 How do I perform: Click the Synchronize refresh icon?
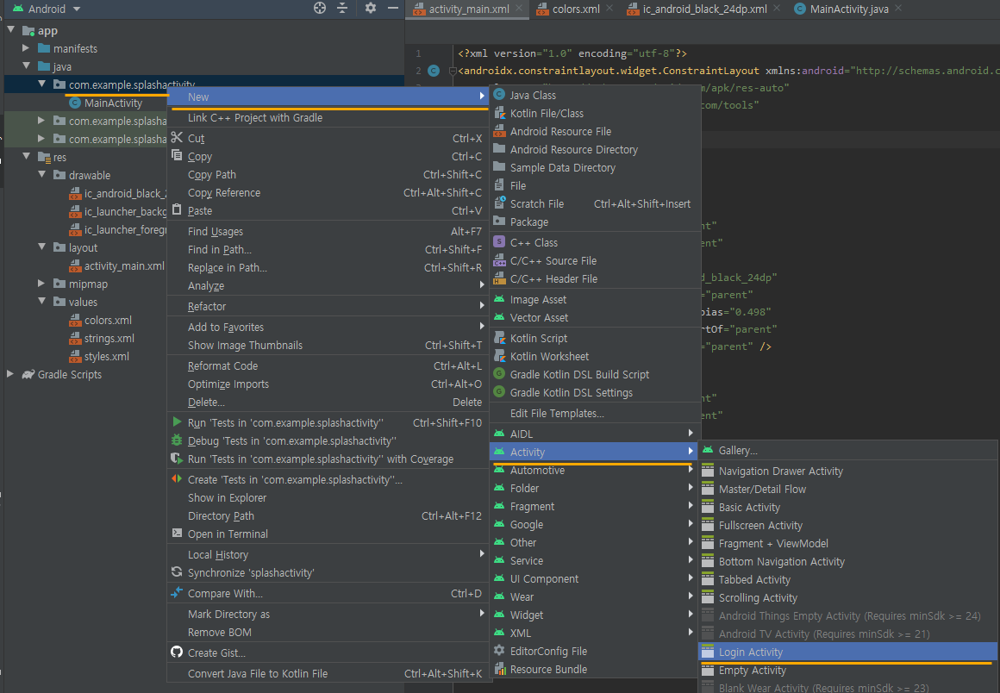point(177,571)
